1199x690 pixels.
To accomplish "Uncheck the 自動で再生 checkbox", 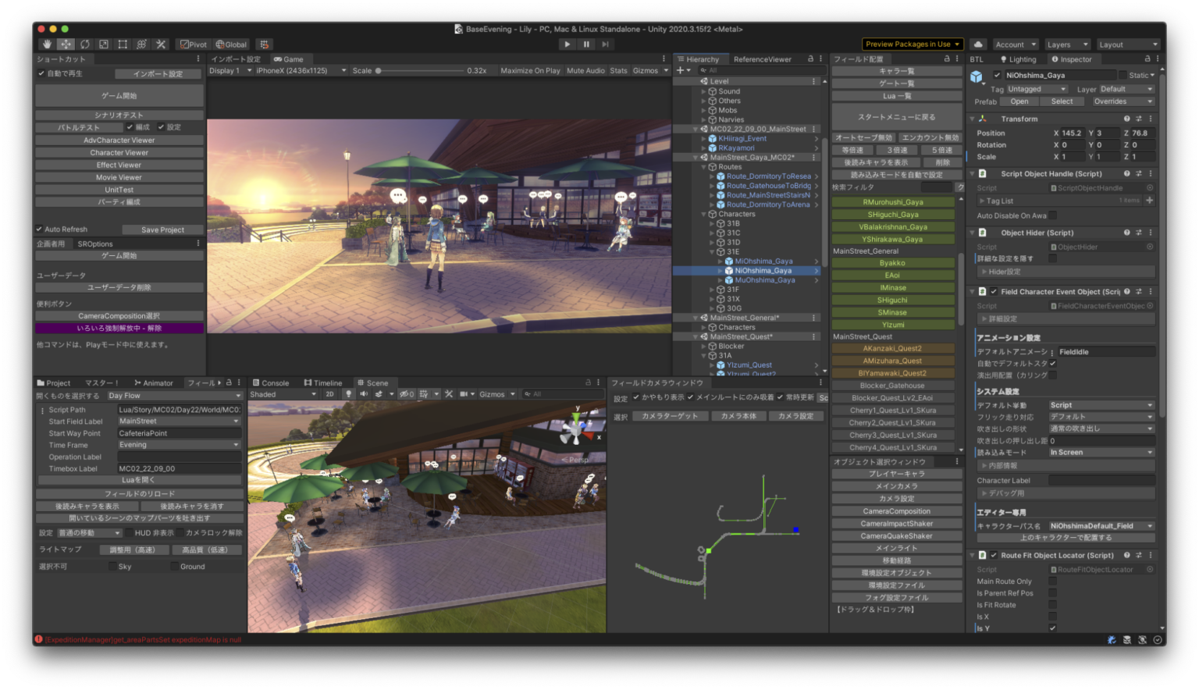I will (40, 73).
